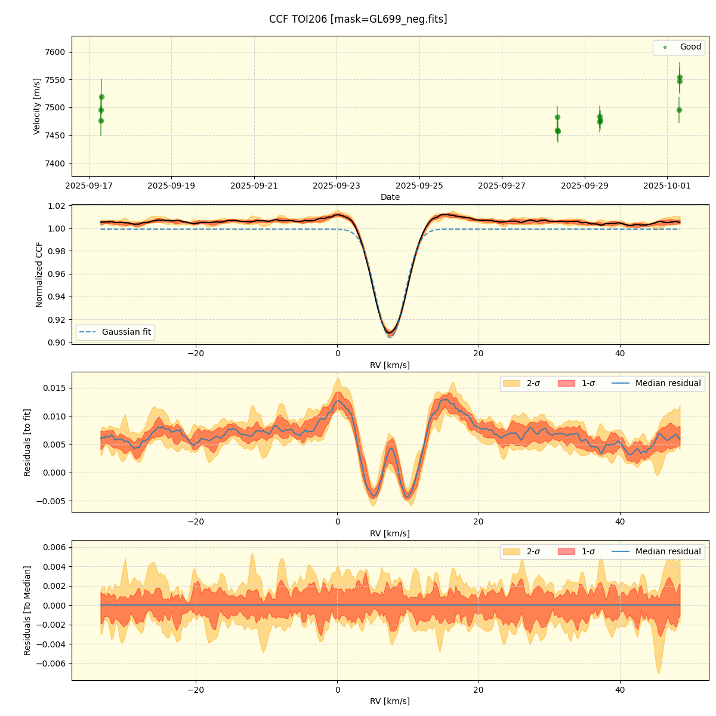Viewport: 716px width, 716px height.
Task: Click the 'Median residual' line in the fit-residuals legend
Action: click(x=621, y=384)
